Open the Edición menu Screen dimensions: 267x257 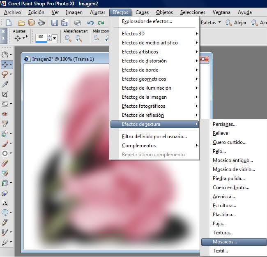click(x=36, y=12)
